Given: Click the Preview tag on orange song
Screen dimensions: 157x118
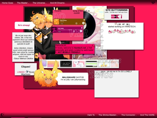Looking at the screenshot, I should (62, 24).
